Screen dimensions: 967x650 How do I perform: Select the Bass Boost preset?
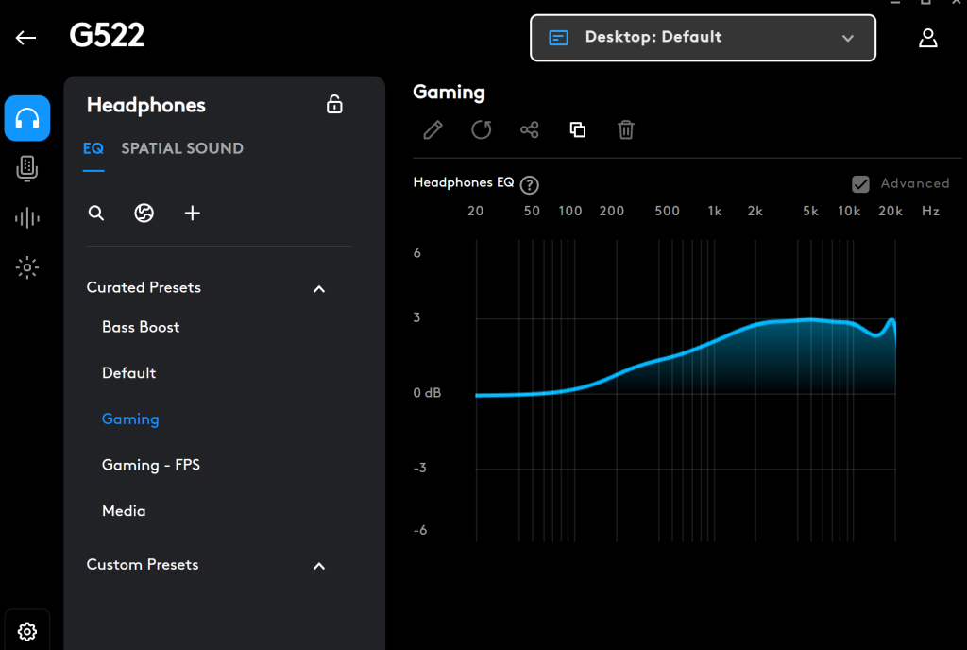[141, 327]
